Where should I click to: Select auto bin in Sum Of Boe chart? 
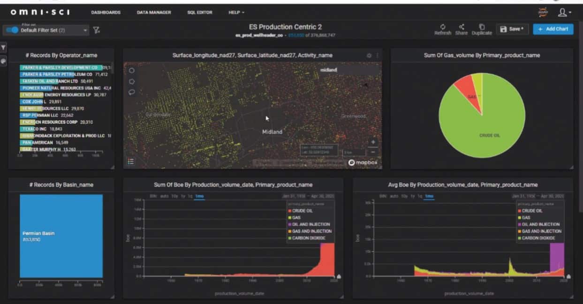click(x=164, y=196)
